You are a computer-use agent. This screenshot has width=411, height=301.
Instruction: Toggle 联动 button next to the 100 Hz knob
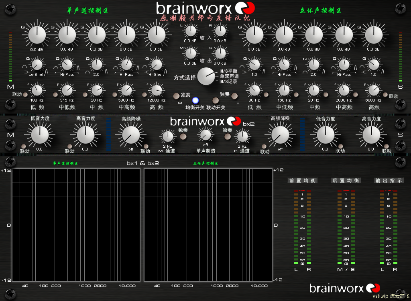(25, 95)
